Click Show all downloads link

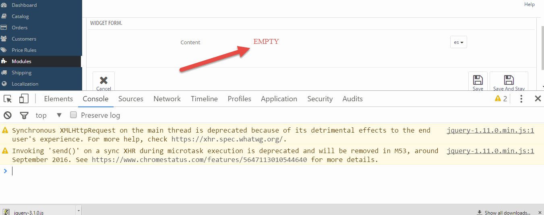[507, 213]
